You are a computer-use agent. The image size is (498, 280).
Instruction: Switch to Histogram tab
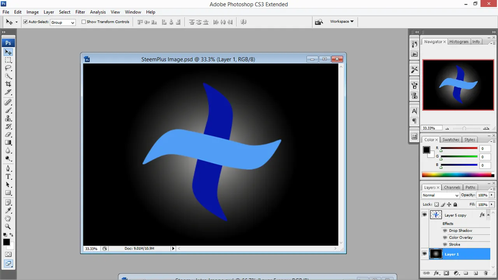click(459, 42)
